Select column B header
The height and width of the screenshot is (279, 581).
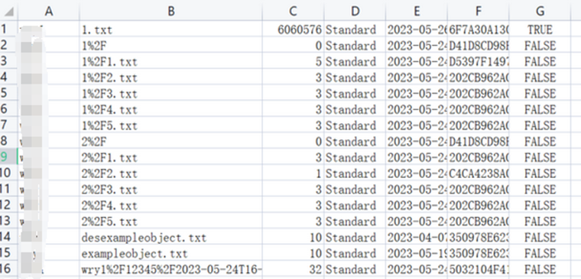170,11
